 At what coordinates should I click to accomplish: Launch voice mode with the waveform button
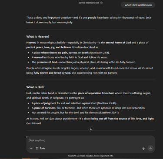[150, 148]
